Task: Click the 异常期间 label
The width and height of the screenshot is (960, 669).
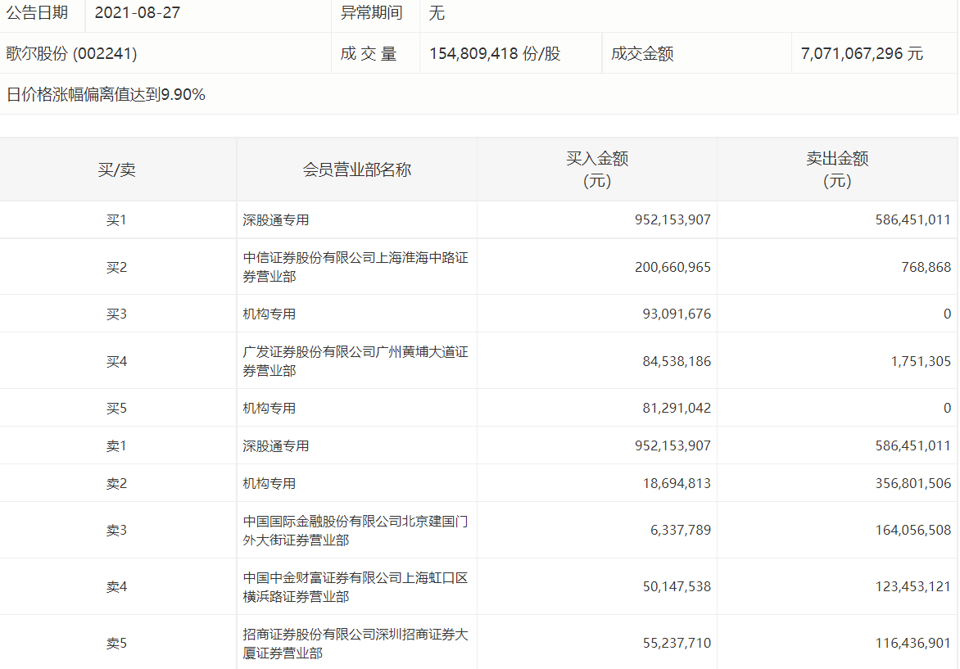Action: (x=371, y=13)
